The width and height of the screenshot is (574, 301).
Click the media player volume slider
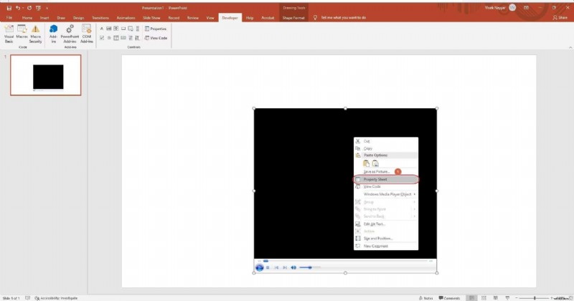tap(310, 268)
